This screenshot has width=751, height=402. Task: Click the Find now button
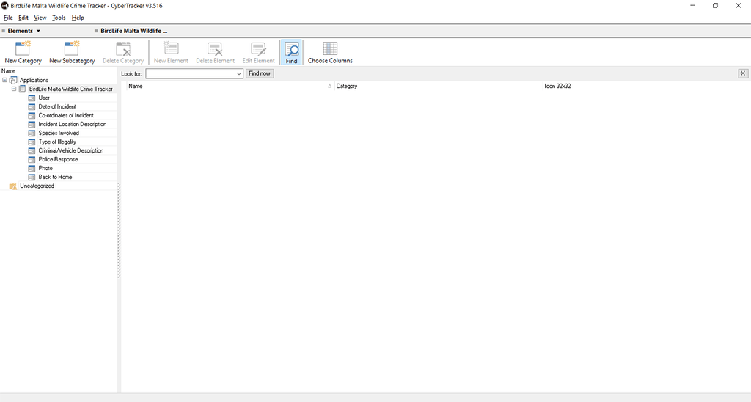tap(260, 73)
